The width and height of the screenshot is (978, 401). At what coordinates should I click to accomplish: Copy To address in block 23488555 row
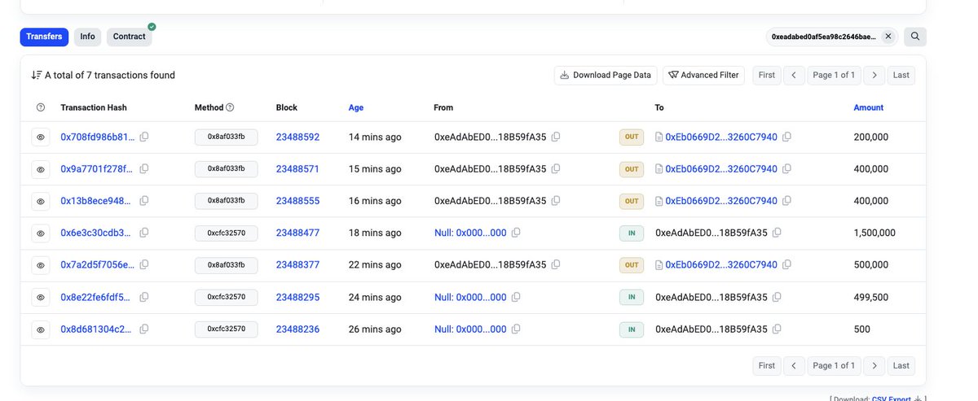click(786, 201)
